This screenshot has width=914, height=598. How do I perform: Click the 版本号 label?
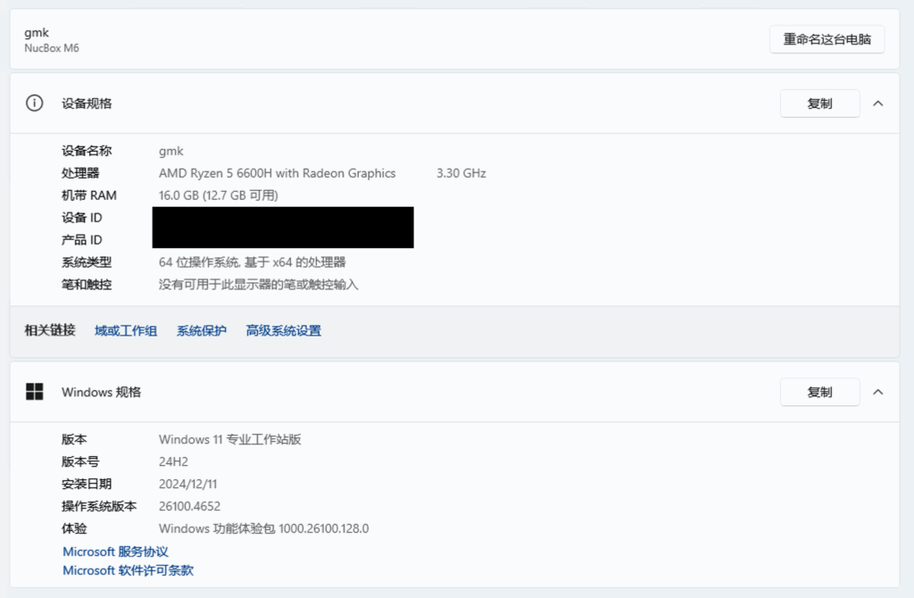[80, 461]
